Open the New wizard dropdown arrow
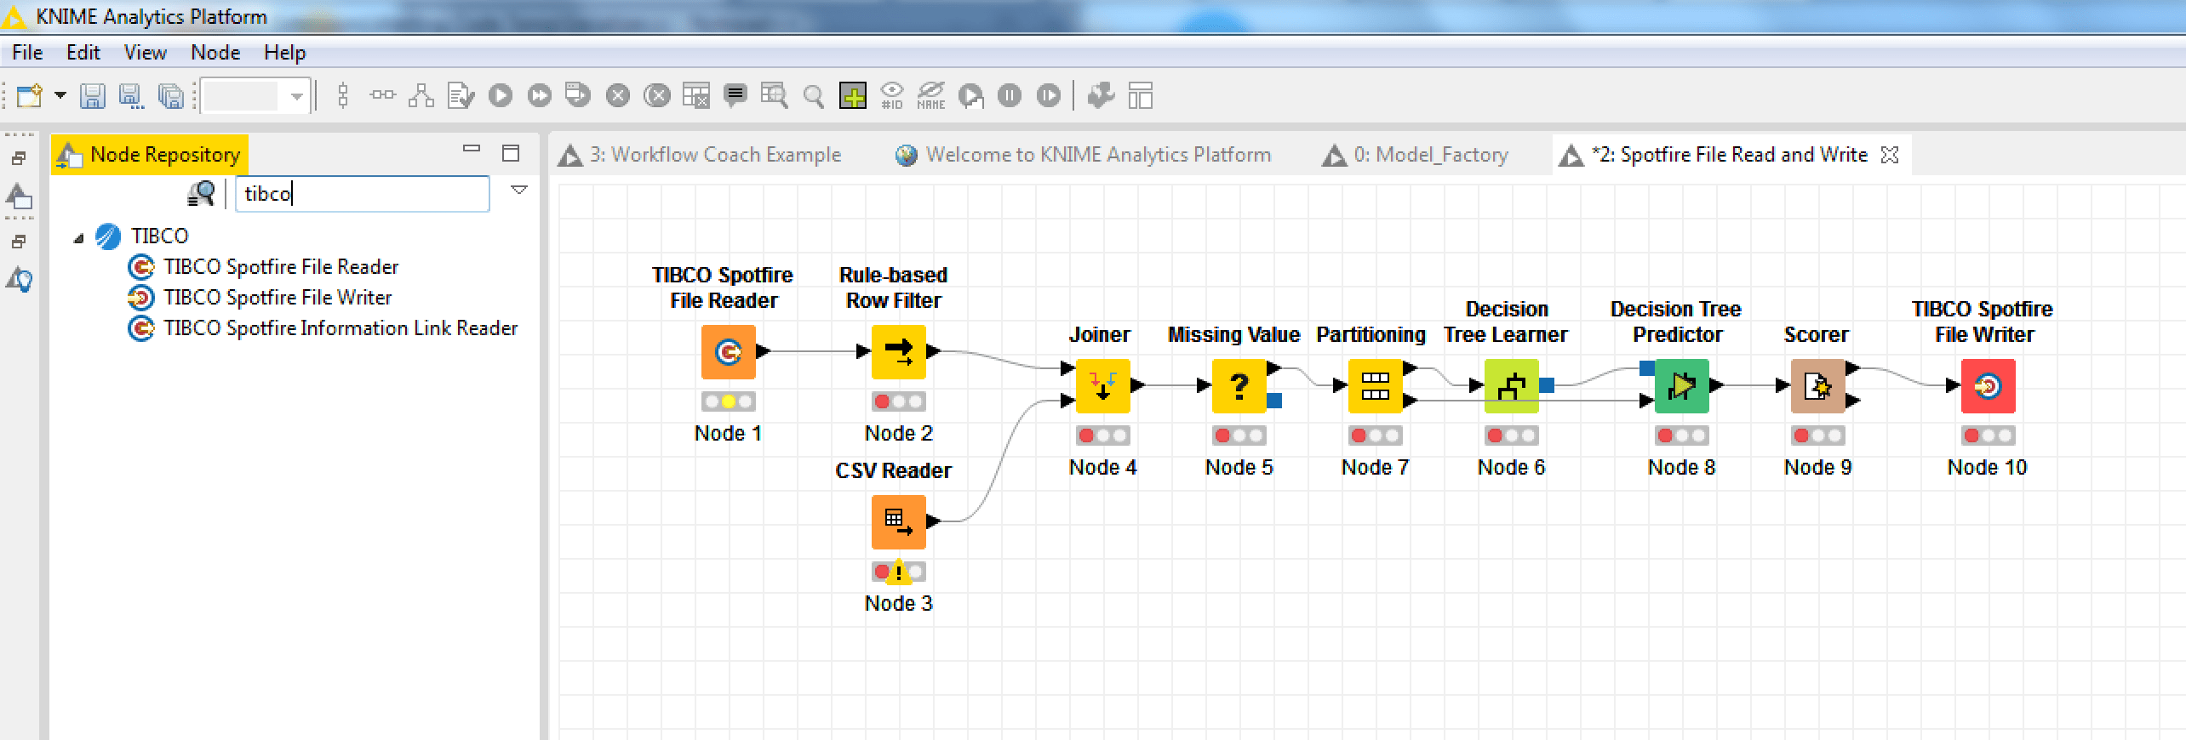The width and height of the screenshot is (2186, 740). 60,95
